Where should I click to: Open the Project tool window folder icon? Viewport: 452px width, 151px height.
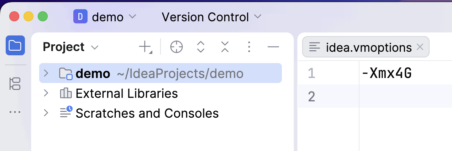pos(15,45)
